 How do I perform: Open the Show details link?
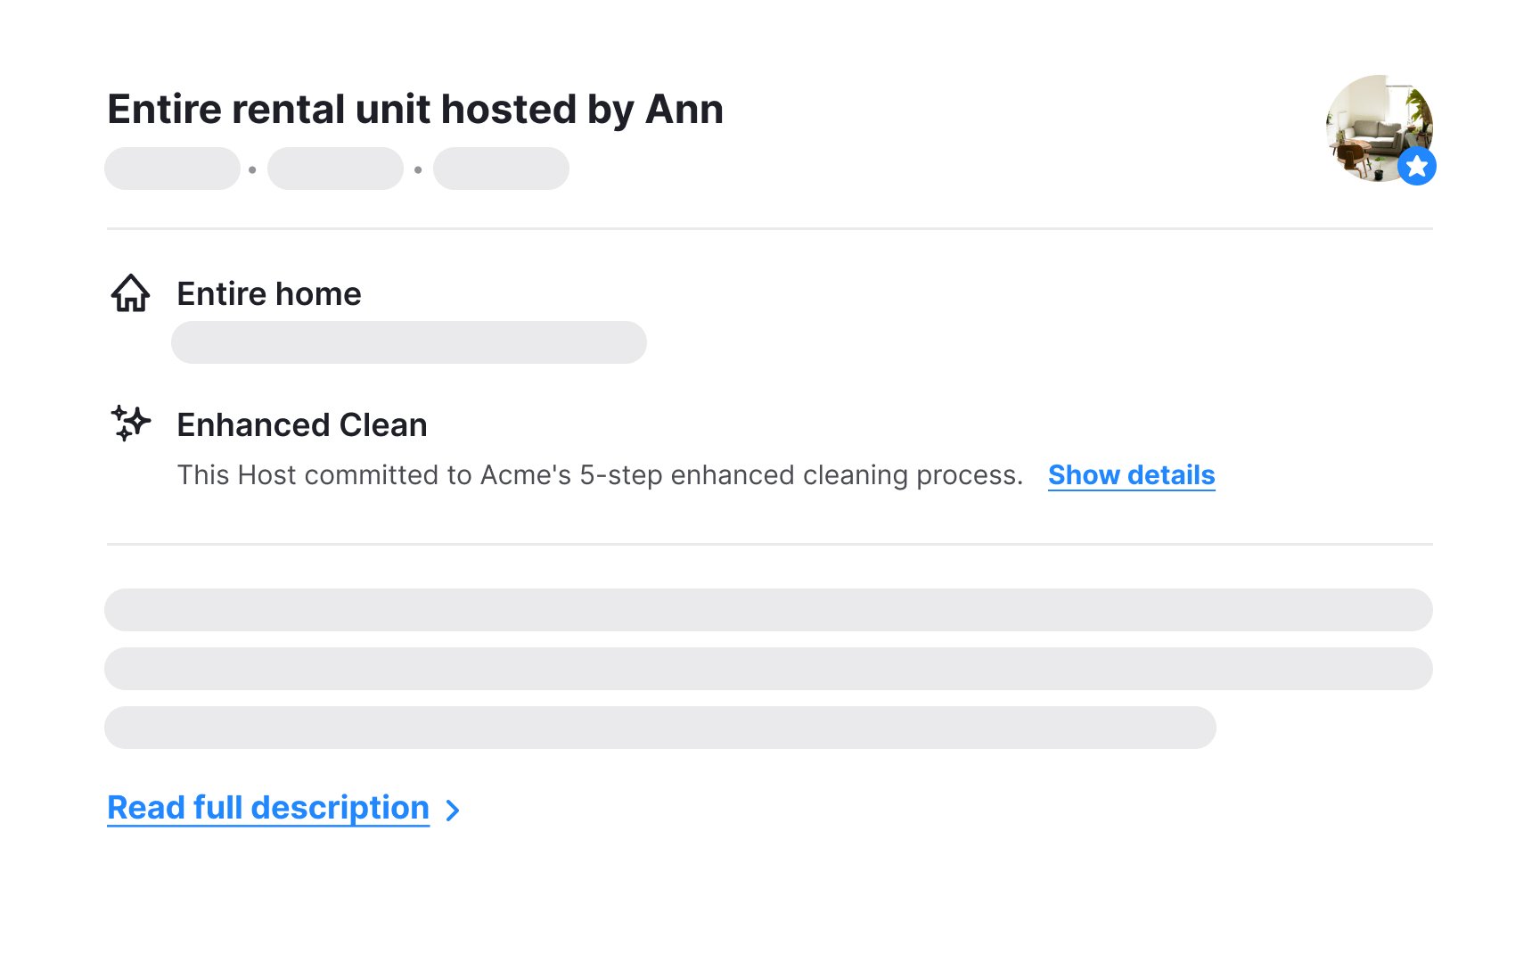[x=1131, y=475]
